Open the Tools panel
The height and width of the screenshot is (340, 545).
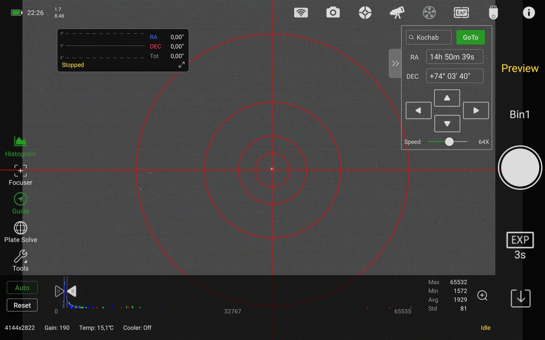[20, 260]
